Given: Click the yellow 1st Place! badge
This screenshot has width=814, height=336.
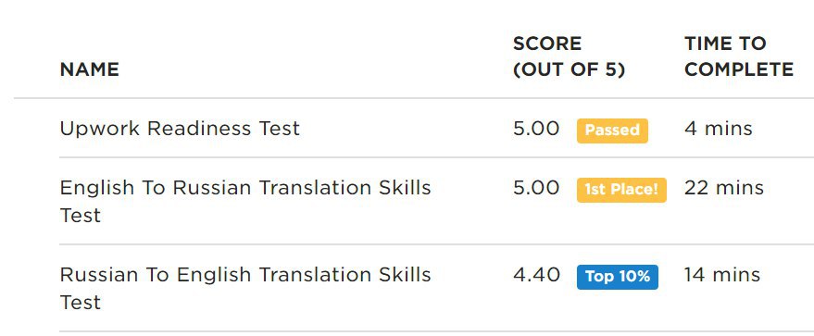Looking at the screenshot, I should [x=621, y=189].
